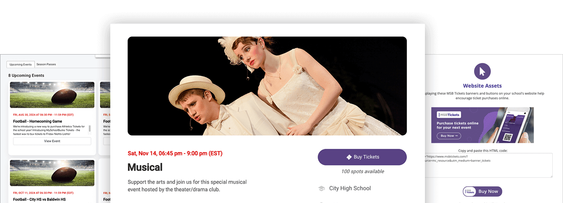The height and width of the screenshot is (203, 563).
Task: Click the City HS vs Baldwin HS football image
Action: tap(52, 173)
